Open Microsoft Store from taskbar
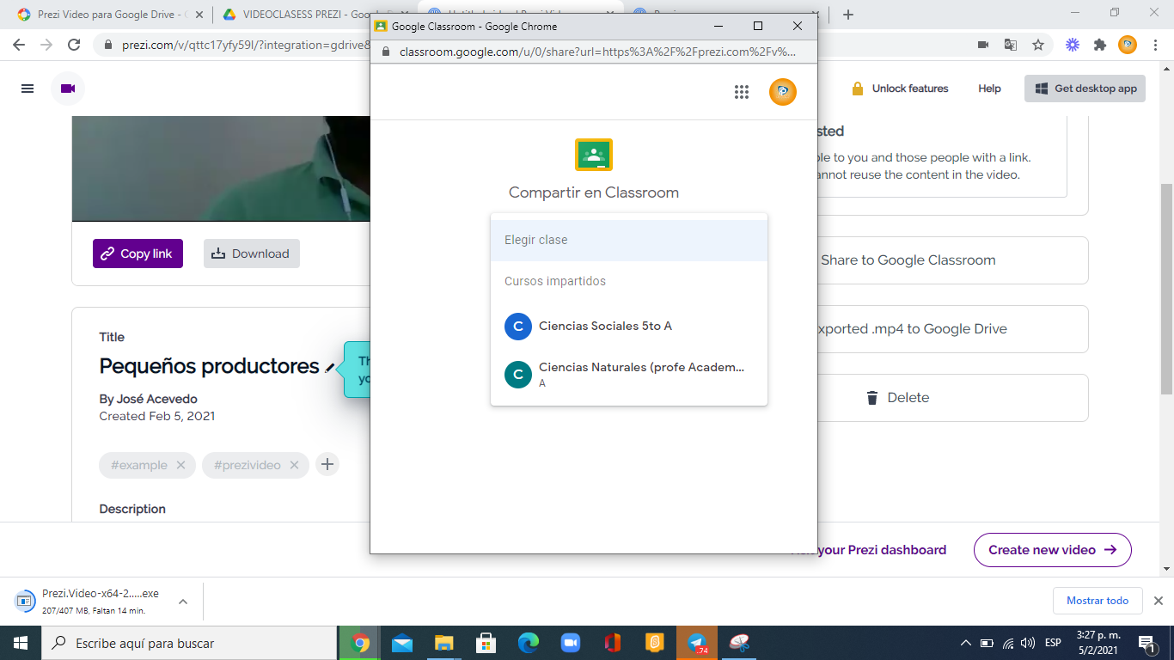The width and height of the screenshot is (1174, 660). pos(486,643)
